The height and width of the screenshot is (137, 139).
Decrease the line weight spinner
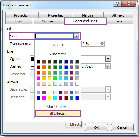click(x=108, y=68)
